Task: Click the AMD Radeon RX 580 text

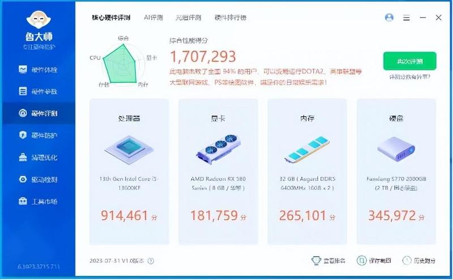Action: (218, 183)
